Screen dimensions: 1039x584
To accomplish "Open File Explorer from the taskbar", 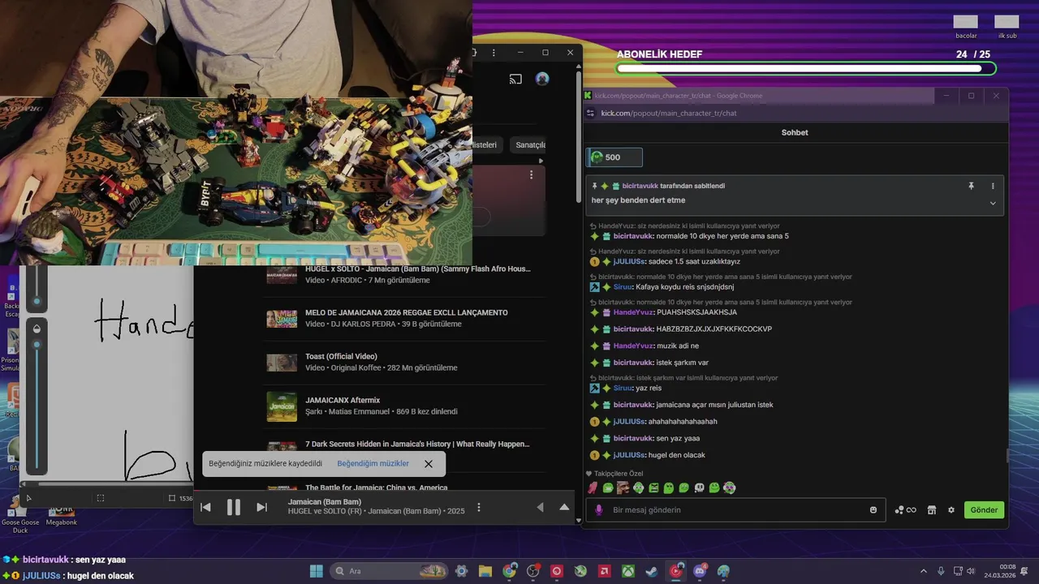I will tap(485, 571).
